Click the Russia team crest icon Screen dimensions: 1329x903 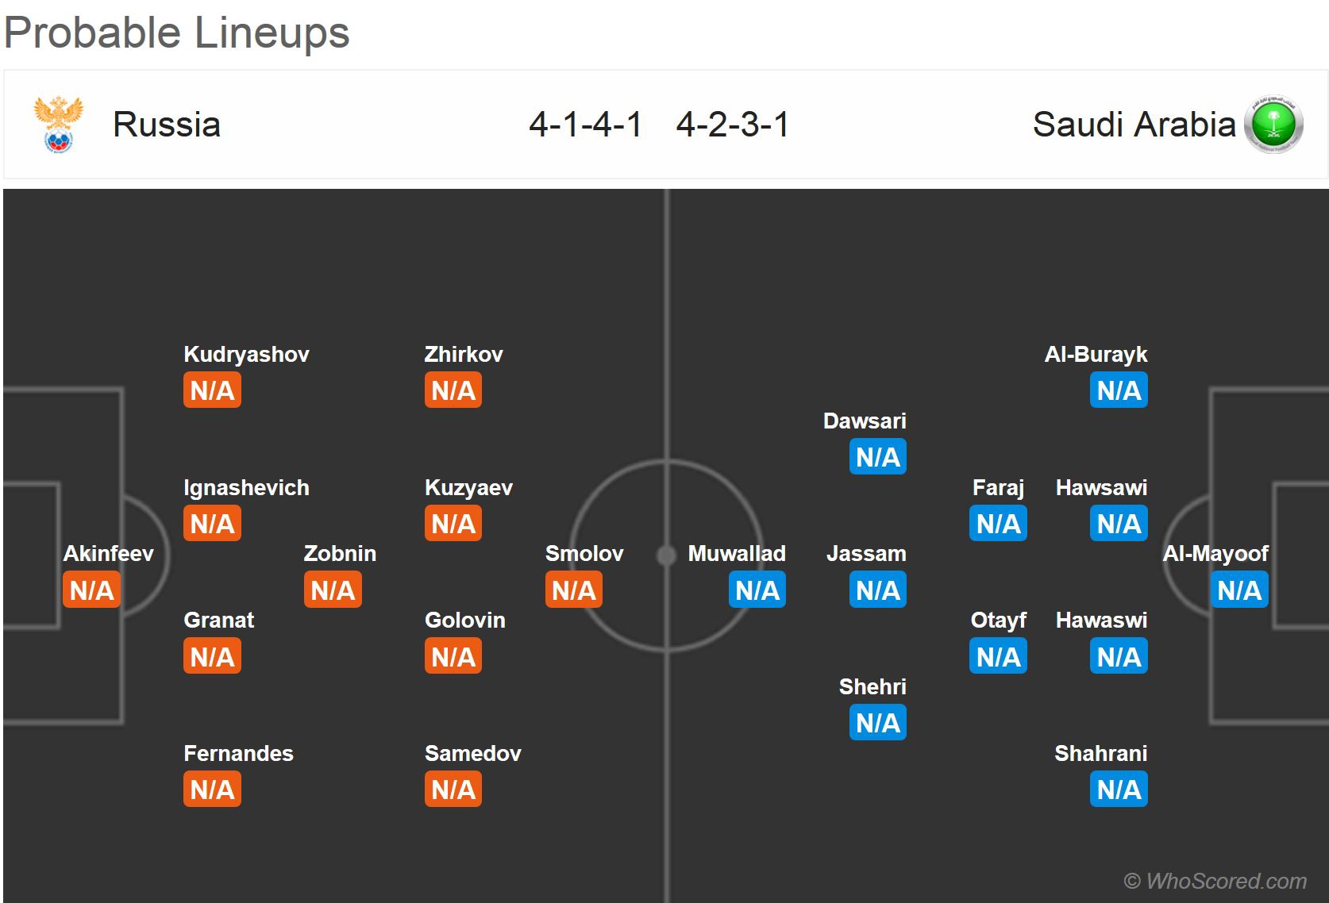(58, 124)
